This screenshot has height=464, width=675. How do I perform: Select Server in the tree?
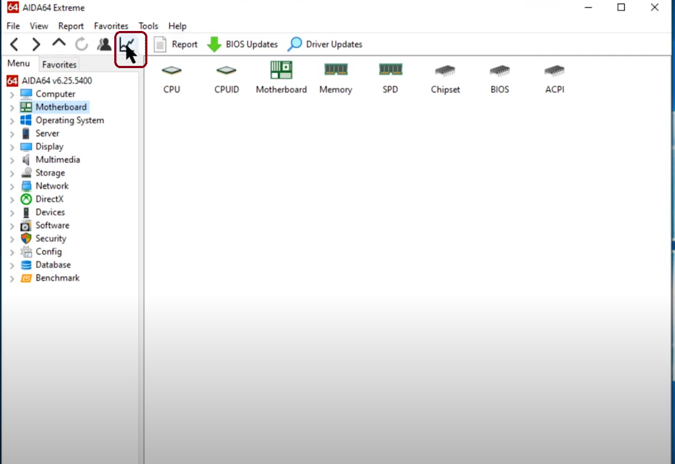click(x=48, y=134)
